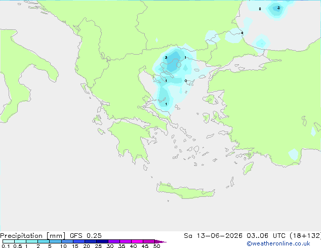The image size is (321, 248).
Task: Click the legend scale label '30'
Action: (110, 246)
